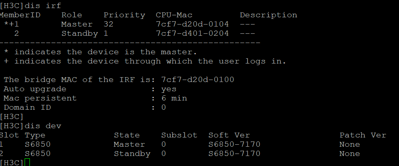The width and height of the screenshot is (399, 166).
Task: Click the "Soft Ver" column header
Action: pos(229,135)
